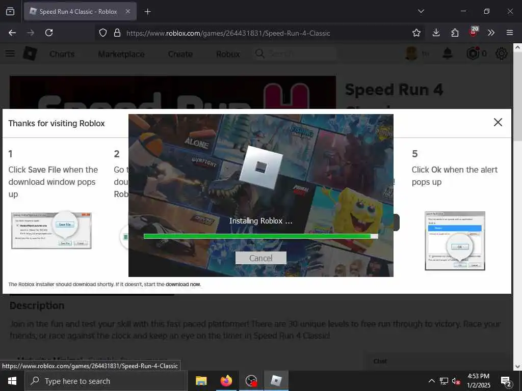Click the muted volume tray icon
This screenshot has height=391, width=522.
point(456,381)
